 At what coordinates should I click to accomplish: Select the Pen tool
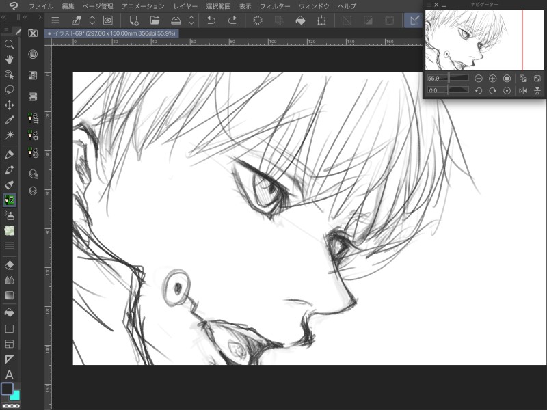click(9, 154)
